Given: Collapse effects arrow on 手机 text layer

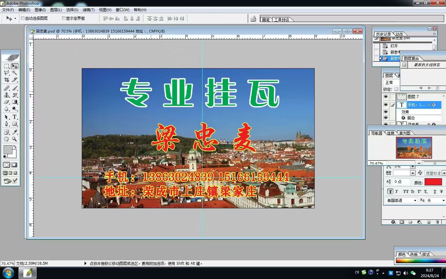Looking at the screenshot, I should click(x=429, y=105).
